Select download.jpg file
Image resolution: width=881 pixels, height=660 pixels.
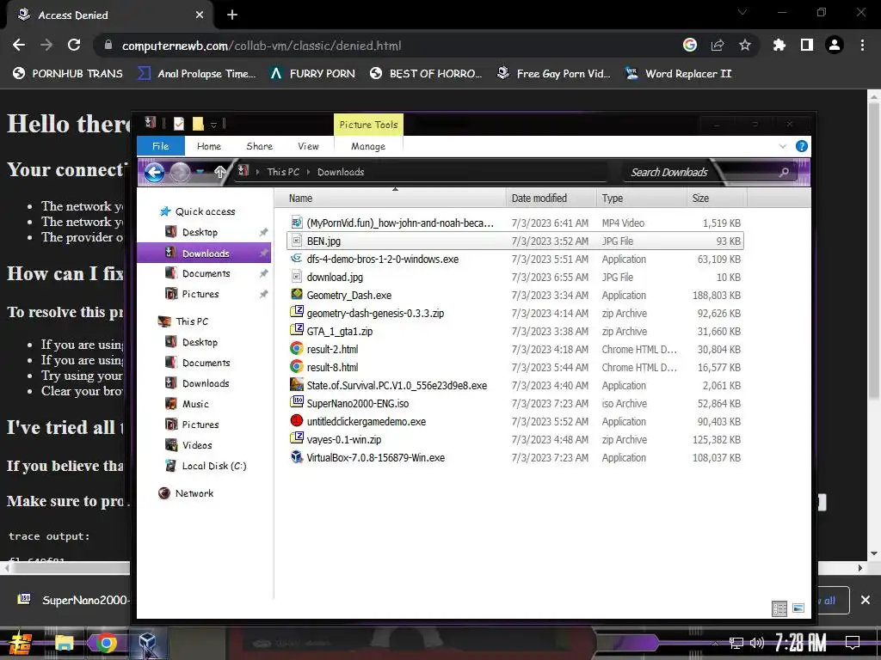click(514, 278)
